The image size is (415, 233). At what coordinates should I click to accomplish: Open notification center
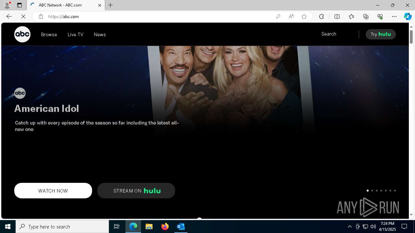(405, 227)
